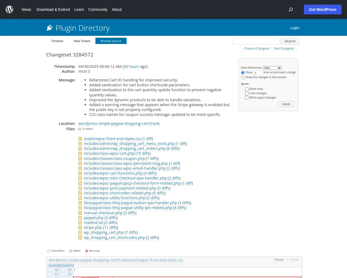This screenshot has height=278, width=347.
Task: Click file icon beside paypal.php
Action: click(80, 218)
